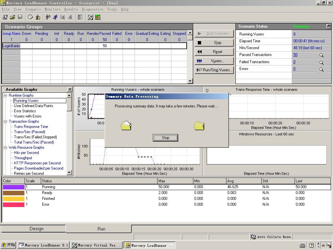Click the Initialize Vusers flag icon
This screenshot has width=333, height=250.
pos(48,17)
